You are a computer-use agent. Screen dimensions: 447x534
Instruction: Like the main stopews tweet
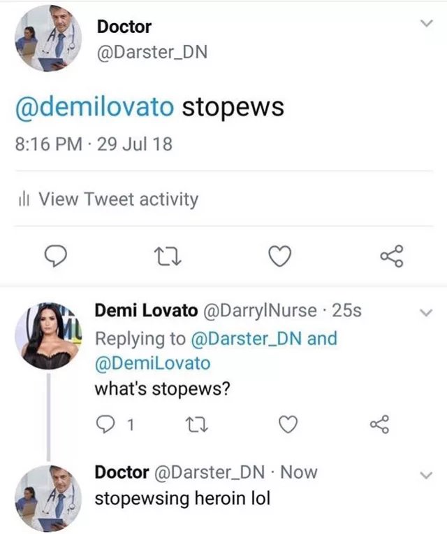280,255
